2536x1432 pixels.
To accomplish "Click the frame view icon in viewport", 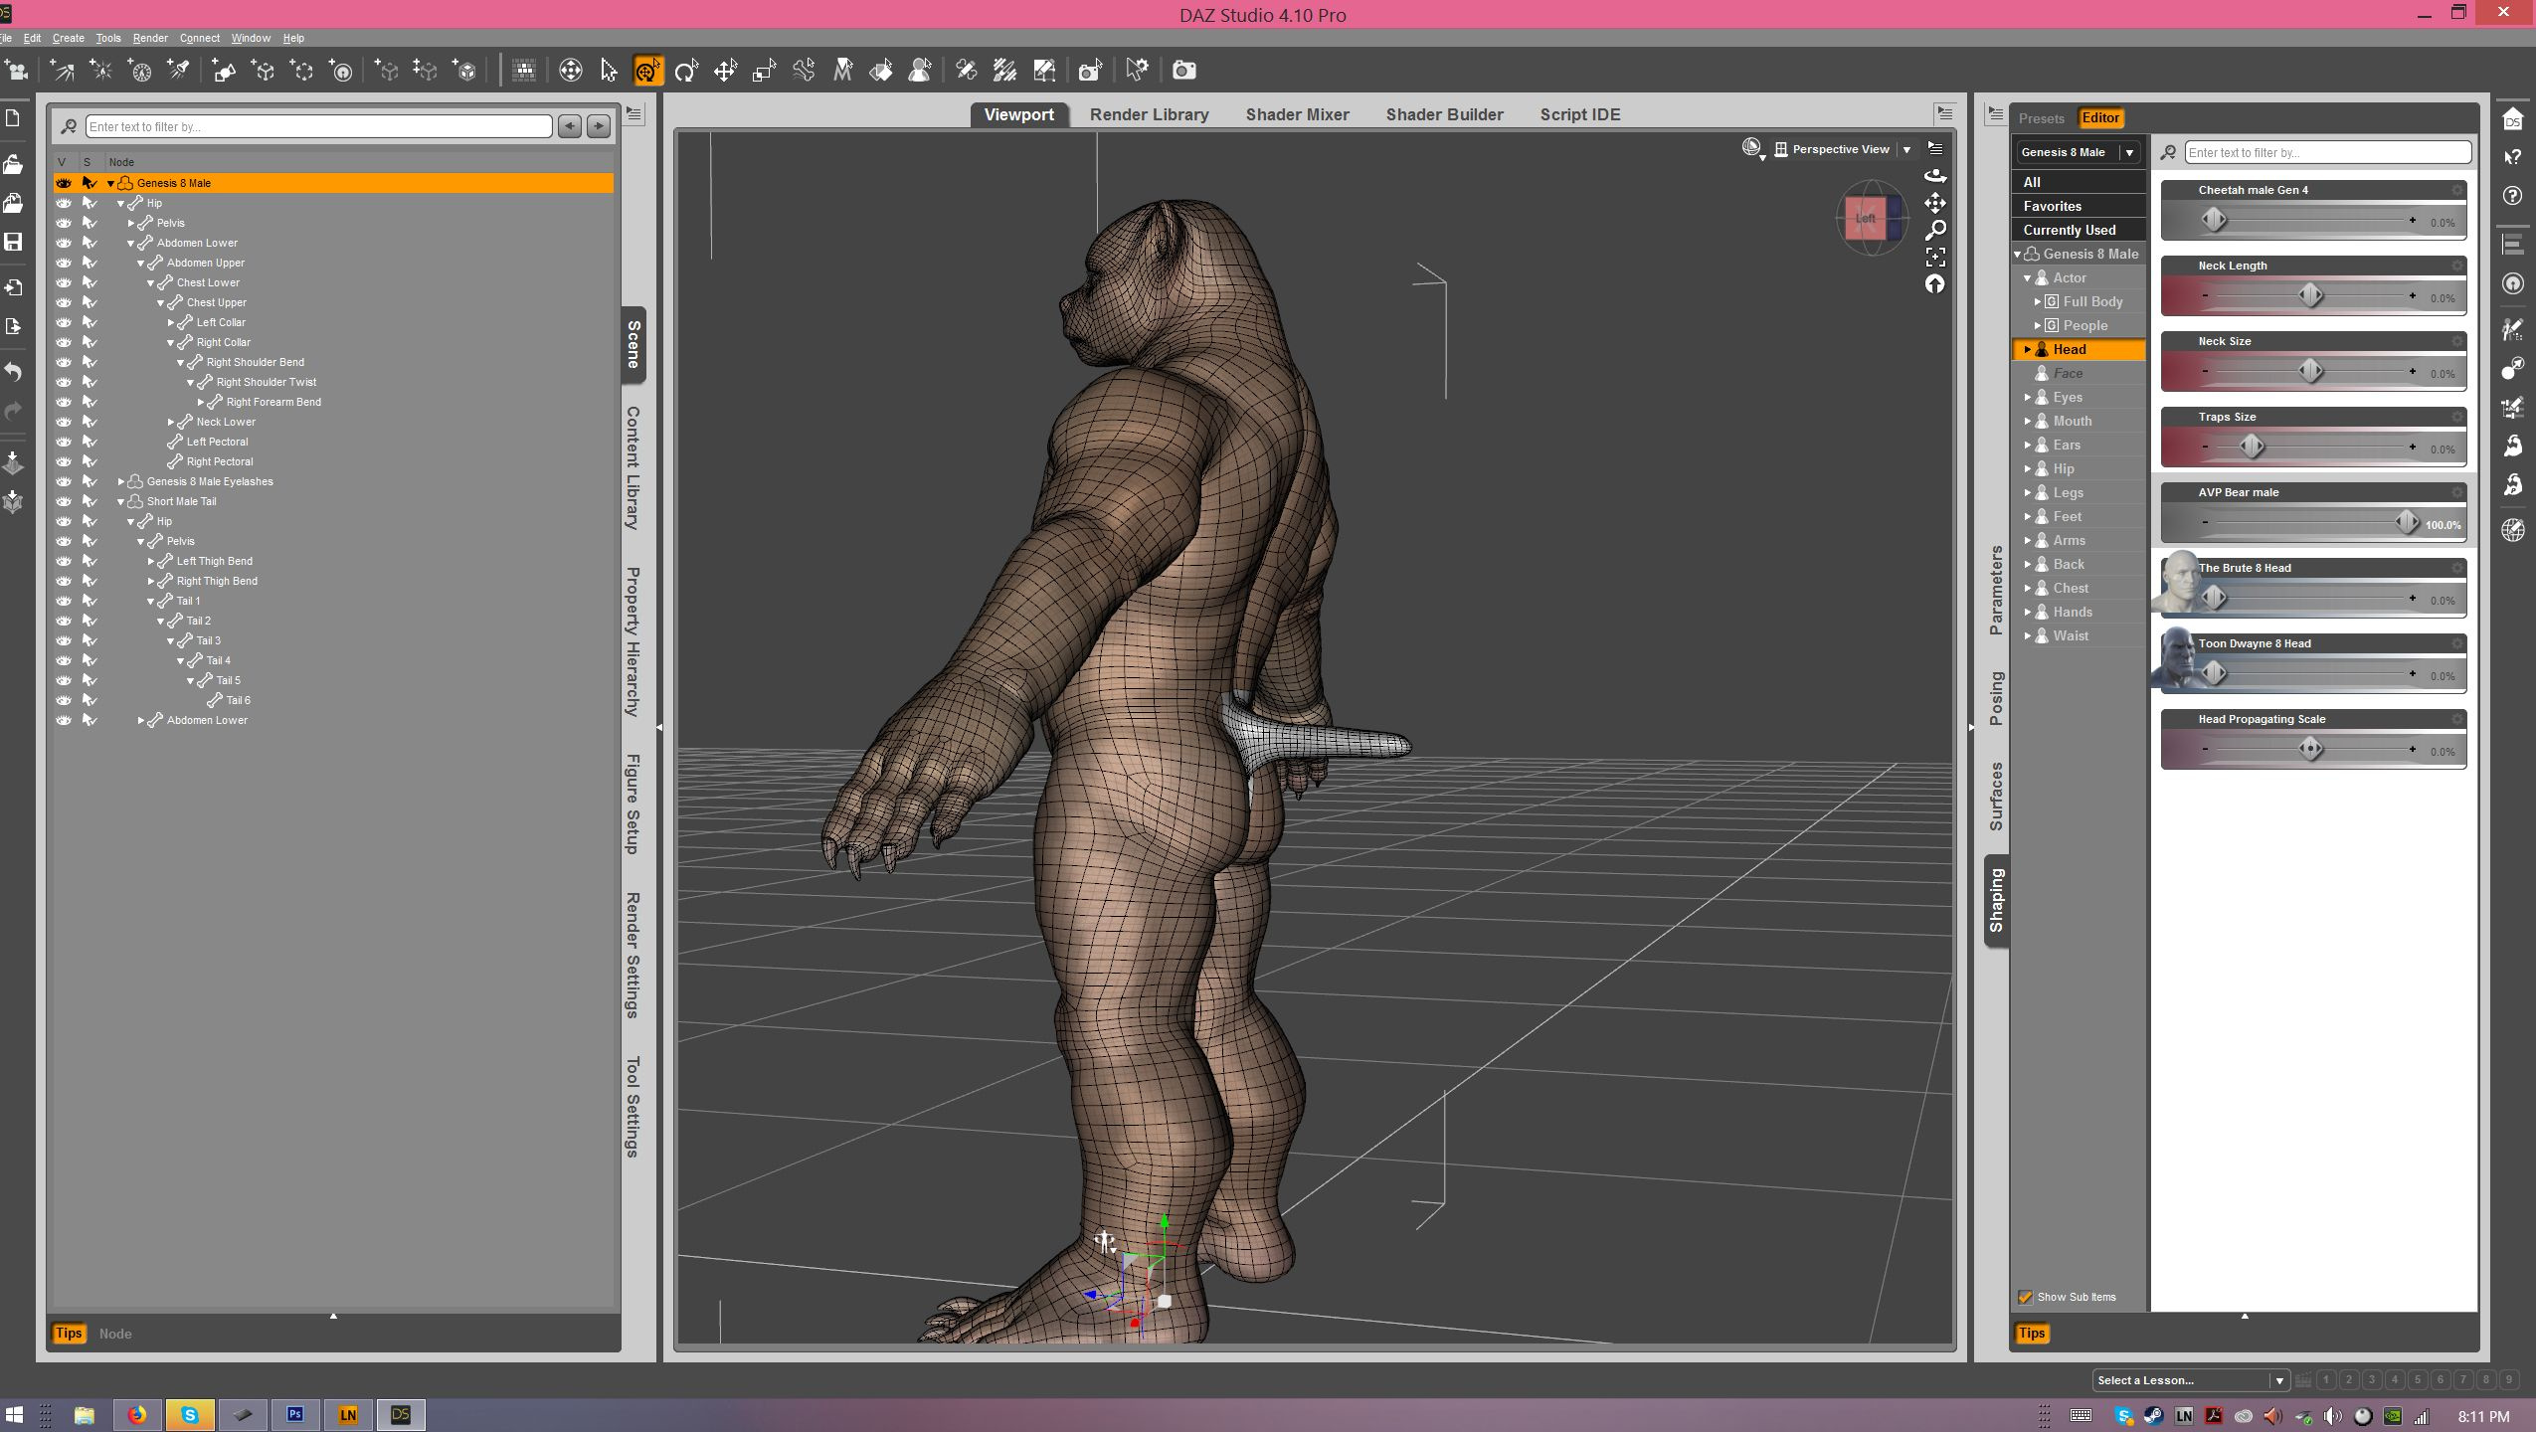I will (x=1934, y=257).
